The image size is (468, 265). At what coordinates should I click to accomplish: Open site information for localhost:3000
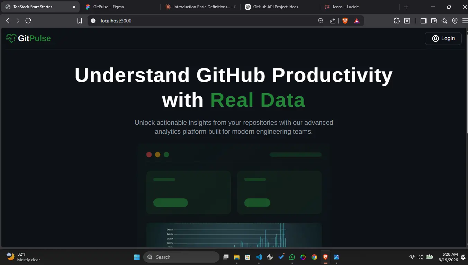click(x=92, y=20)
